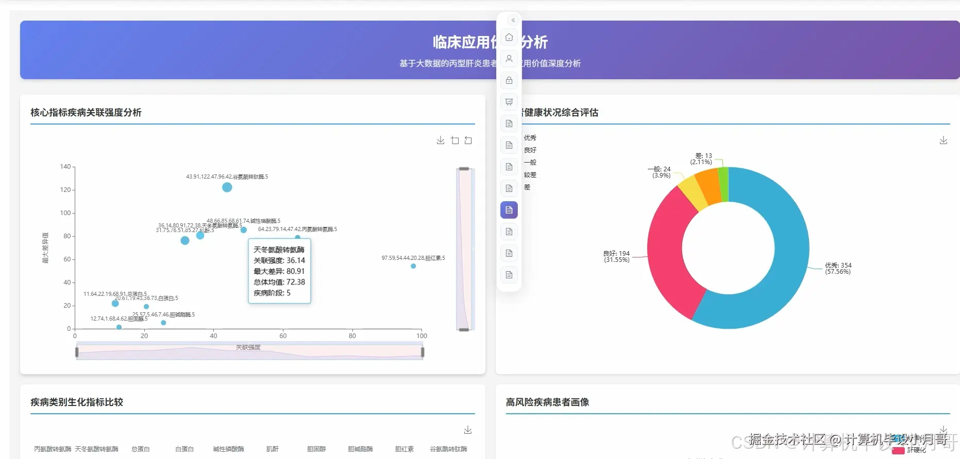Image resolution: width=960 pixels, height=459 pixels.
Task: Click the highlighted purple document icon in the sidebar
Action: pos(509,210)
